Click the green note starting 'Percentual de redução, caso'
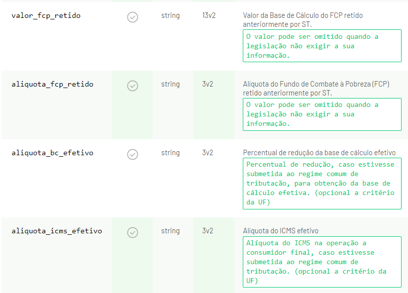 coord(322,184)
